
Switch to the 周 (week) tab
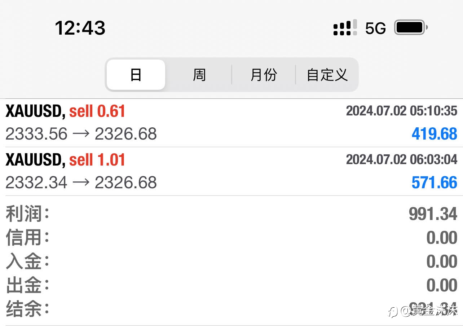[x=199, y=75]
